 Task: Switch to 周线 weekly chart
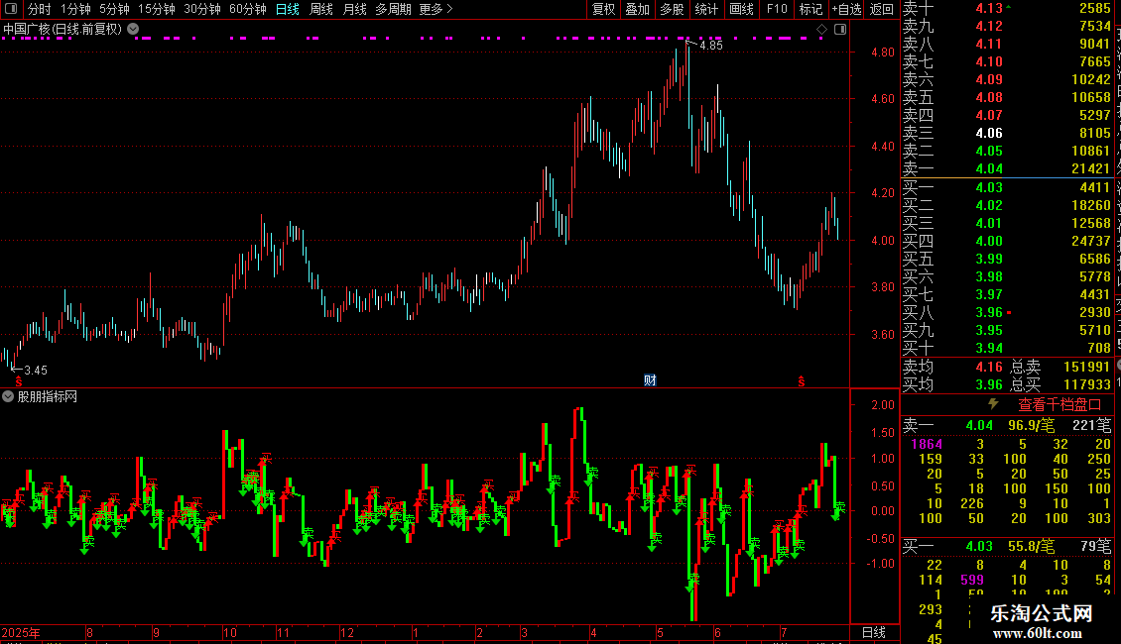click(321, 9)
